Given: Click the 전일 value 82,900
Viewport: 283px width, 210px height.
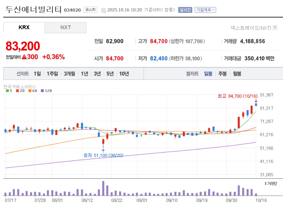Looking at the screenshot, I should 115,41.
